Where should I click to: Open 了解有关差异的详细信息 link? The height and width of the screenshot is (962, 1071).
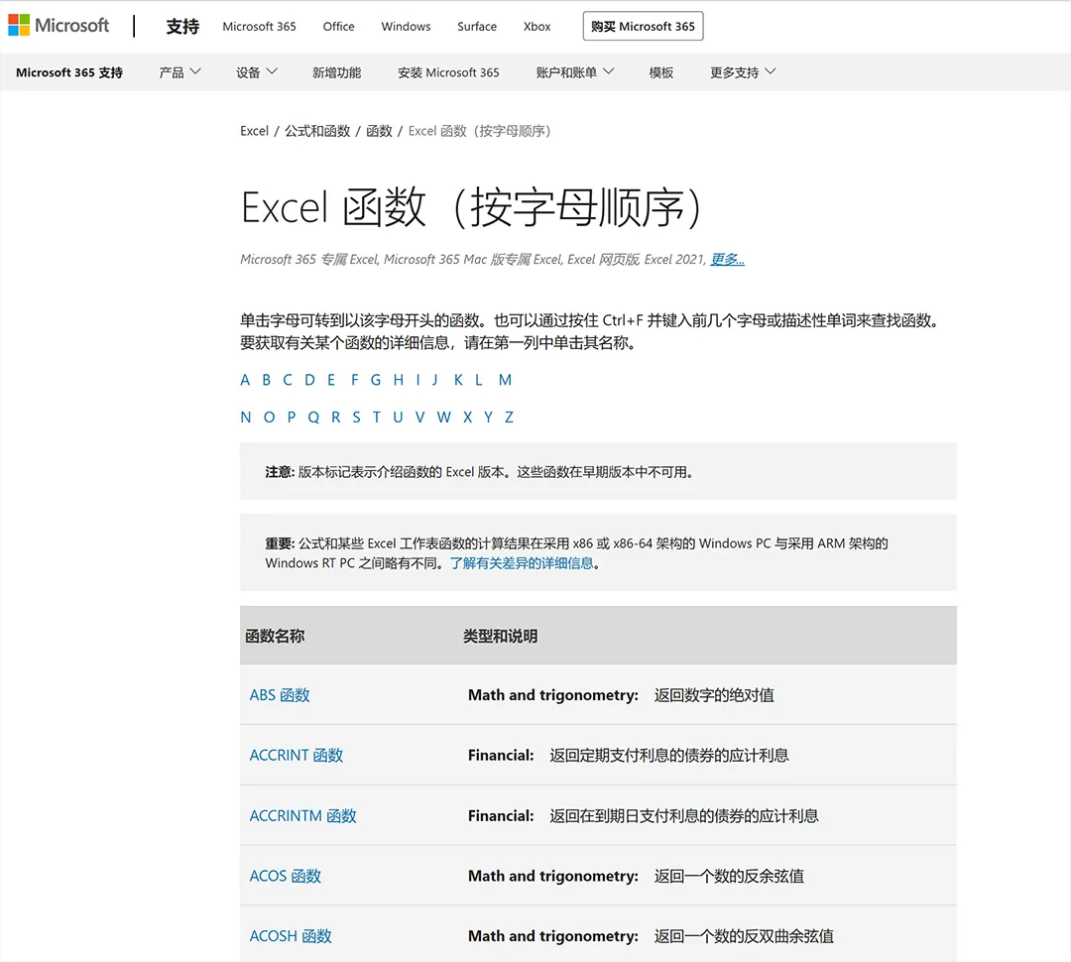[x=522, y=563]
